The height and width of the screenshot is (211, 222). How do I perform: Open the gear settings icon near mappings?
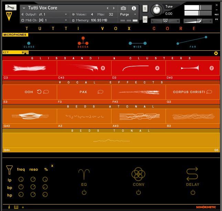tap(216, 53)
